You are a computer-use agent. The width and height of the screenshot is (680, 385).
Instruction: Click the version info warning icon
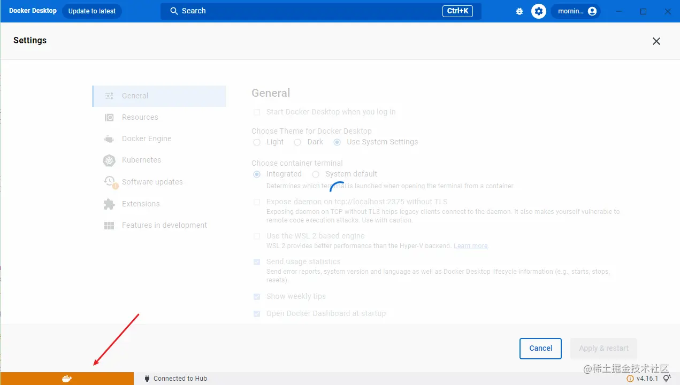tap(630, 379)
